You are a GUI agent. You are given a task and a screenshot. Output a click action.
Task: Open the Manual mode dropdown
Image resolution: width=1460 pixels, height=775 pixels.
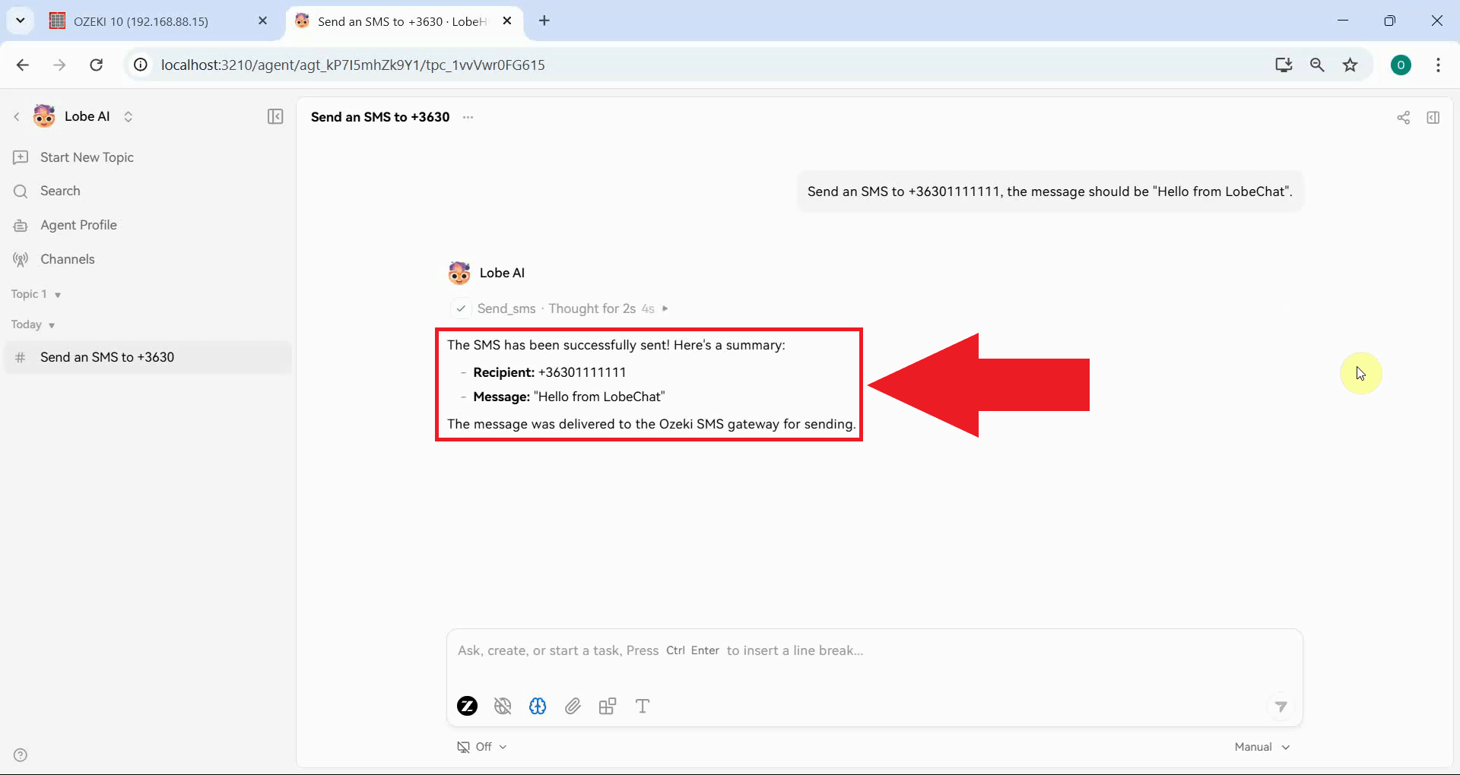pos(1262,747)
